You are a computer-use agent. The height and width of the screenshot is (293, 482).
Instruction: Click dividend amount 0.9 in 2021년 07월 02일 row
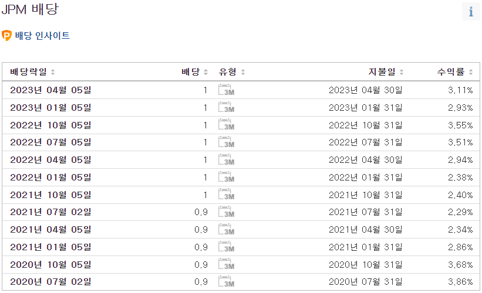201,212
